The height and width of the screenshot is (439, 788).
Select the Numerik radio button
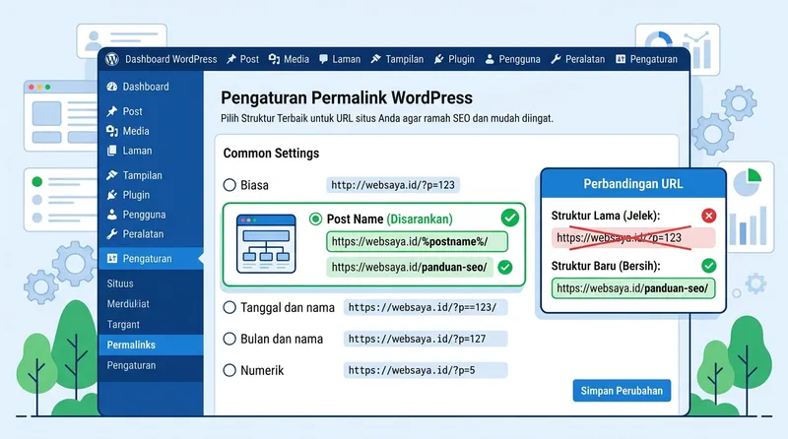tap(230, 371)
